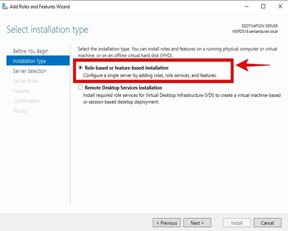
Task: Minimize the wizard window
Action: [247, 7]
